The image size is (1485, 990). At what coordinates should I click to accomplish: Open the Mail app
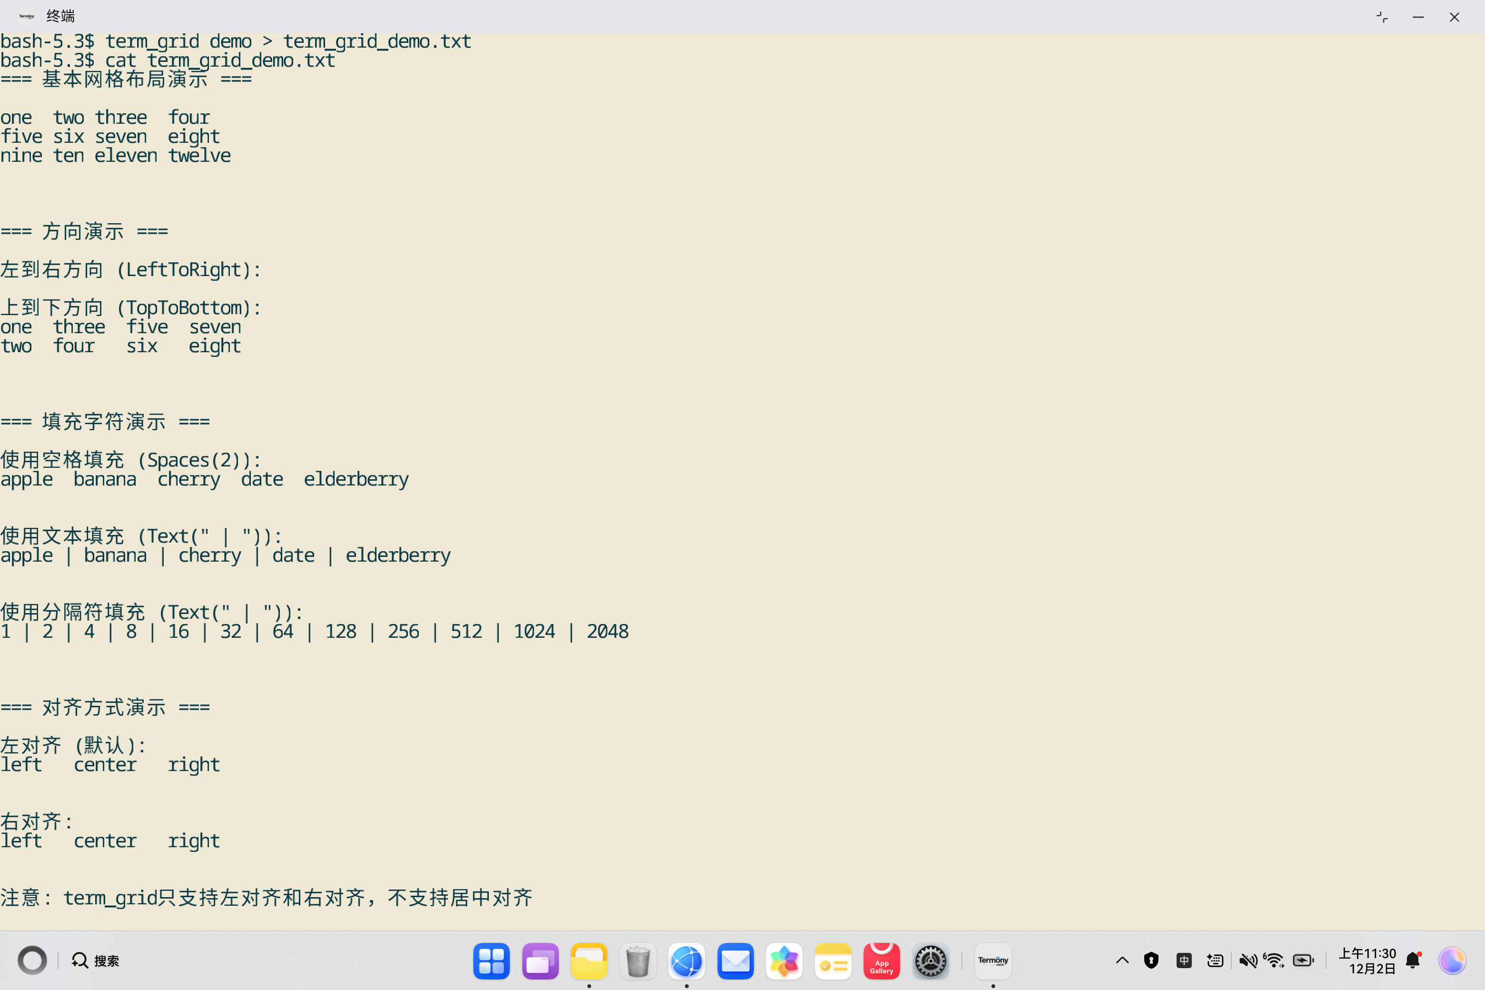735,961
